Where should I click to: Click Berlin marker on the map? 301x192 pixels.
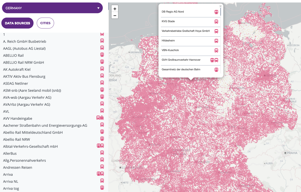(x=265, y=75)
